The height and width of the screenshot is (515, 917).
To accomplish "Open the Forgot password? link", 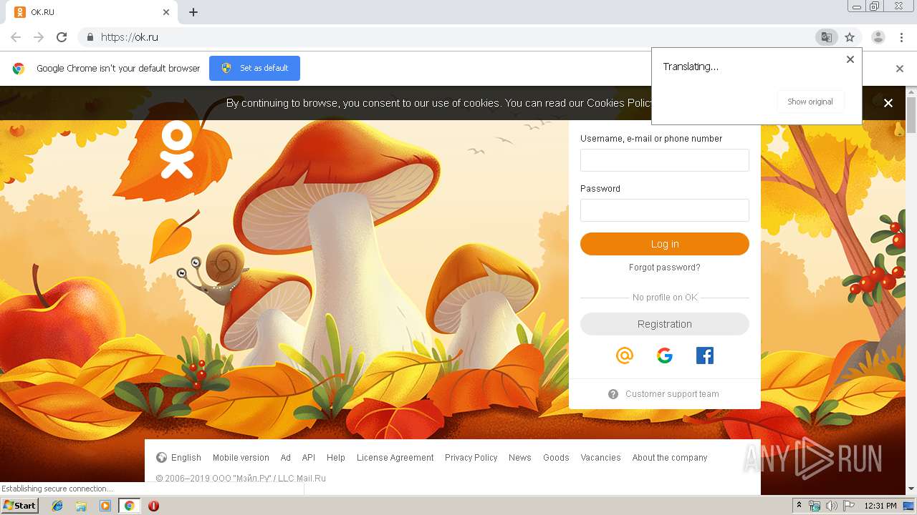I will pos(665,268).
